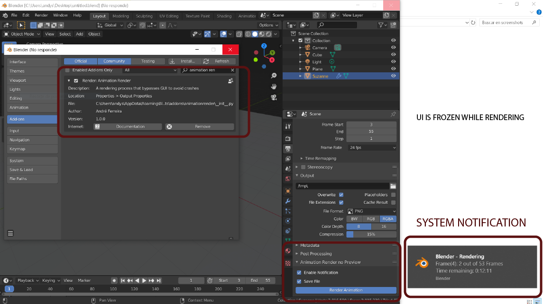Open the Render menu in top bar
Viewport: 543px width, 304px height.
click(41, 15)
